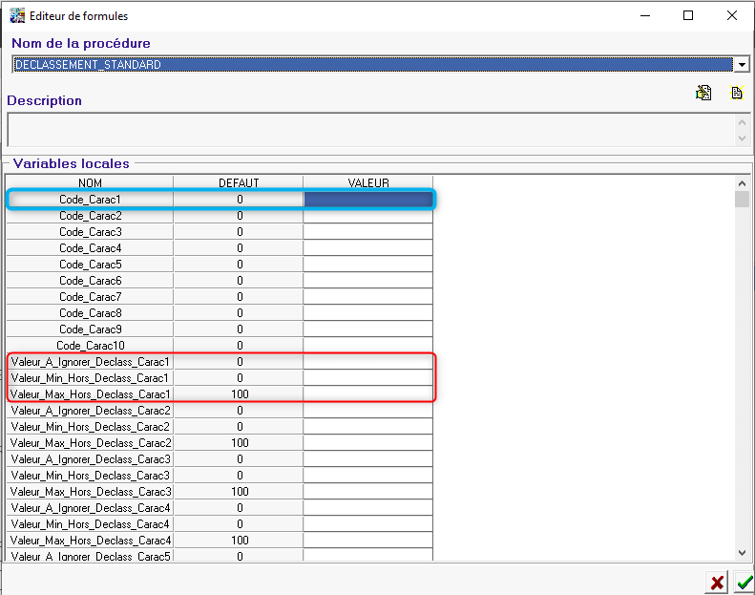Select the DECLASSEMENT_STANDARD procedure combo box

(372, 65)
